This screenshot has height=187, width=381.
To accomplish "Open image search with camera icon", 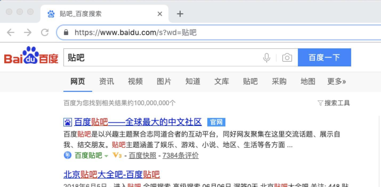I will [x=287, y=57].
